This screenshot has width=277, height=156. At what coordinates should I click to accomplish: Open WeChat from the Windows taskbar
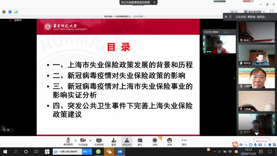(109, 152)
